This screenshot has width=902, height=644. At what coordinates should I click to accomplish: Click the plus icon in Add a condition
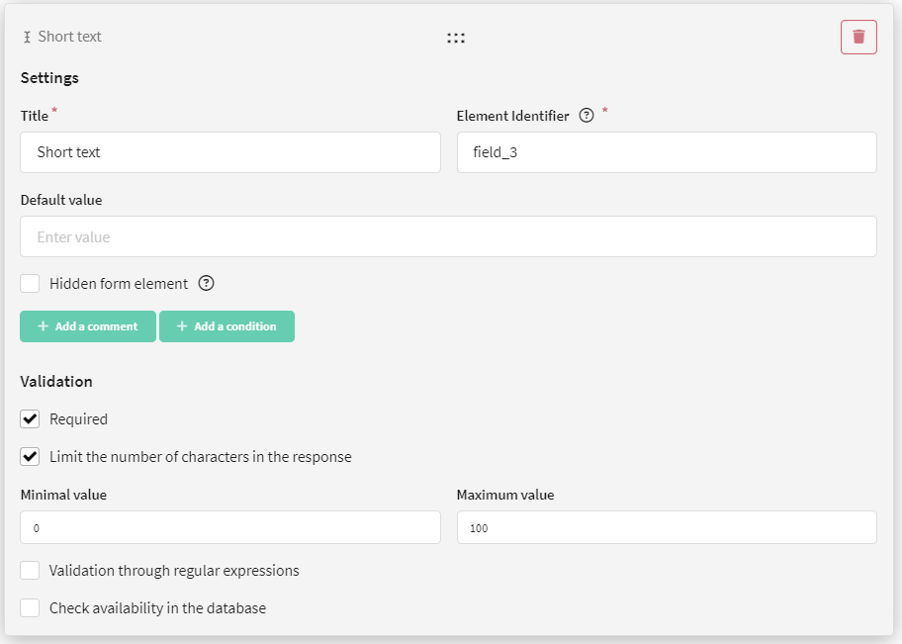tap(182, 326)
